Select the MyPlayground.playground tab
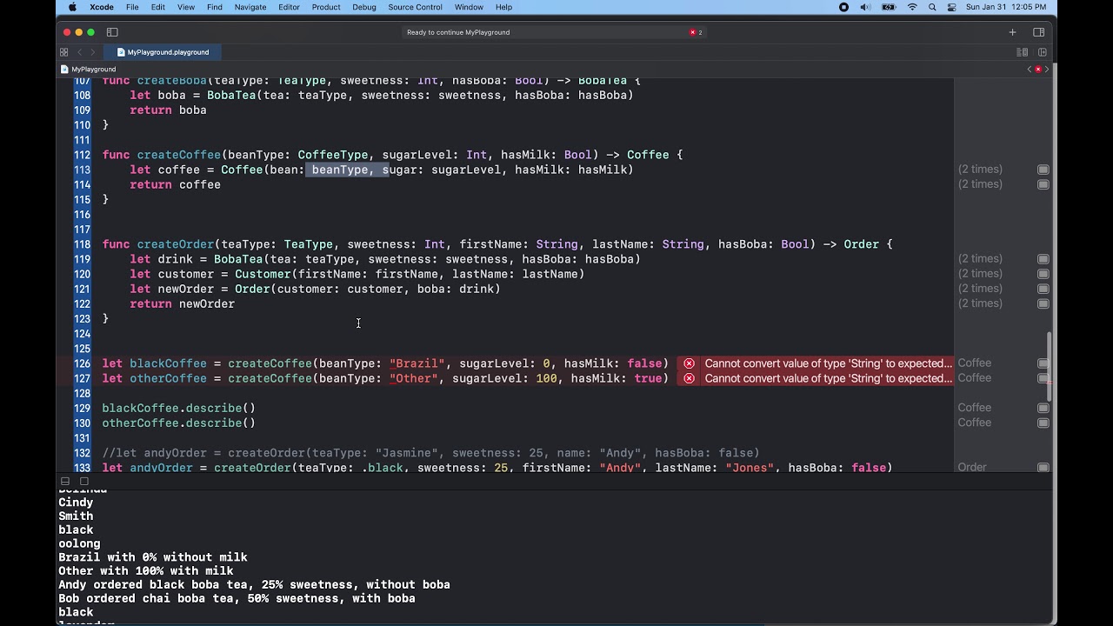The width and height of the screenshot is (1113, 626). 163,52
